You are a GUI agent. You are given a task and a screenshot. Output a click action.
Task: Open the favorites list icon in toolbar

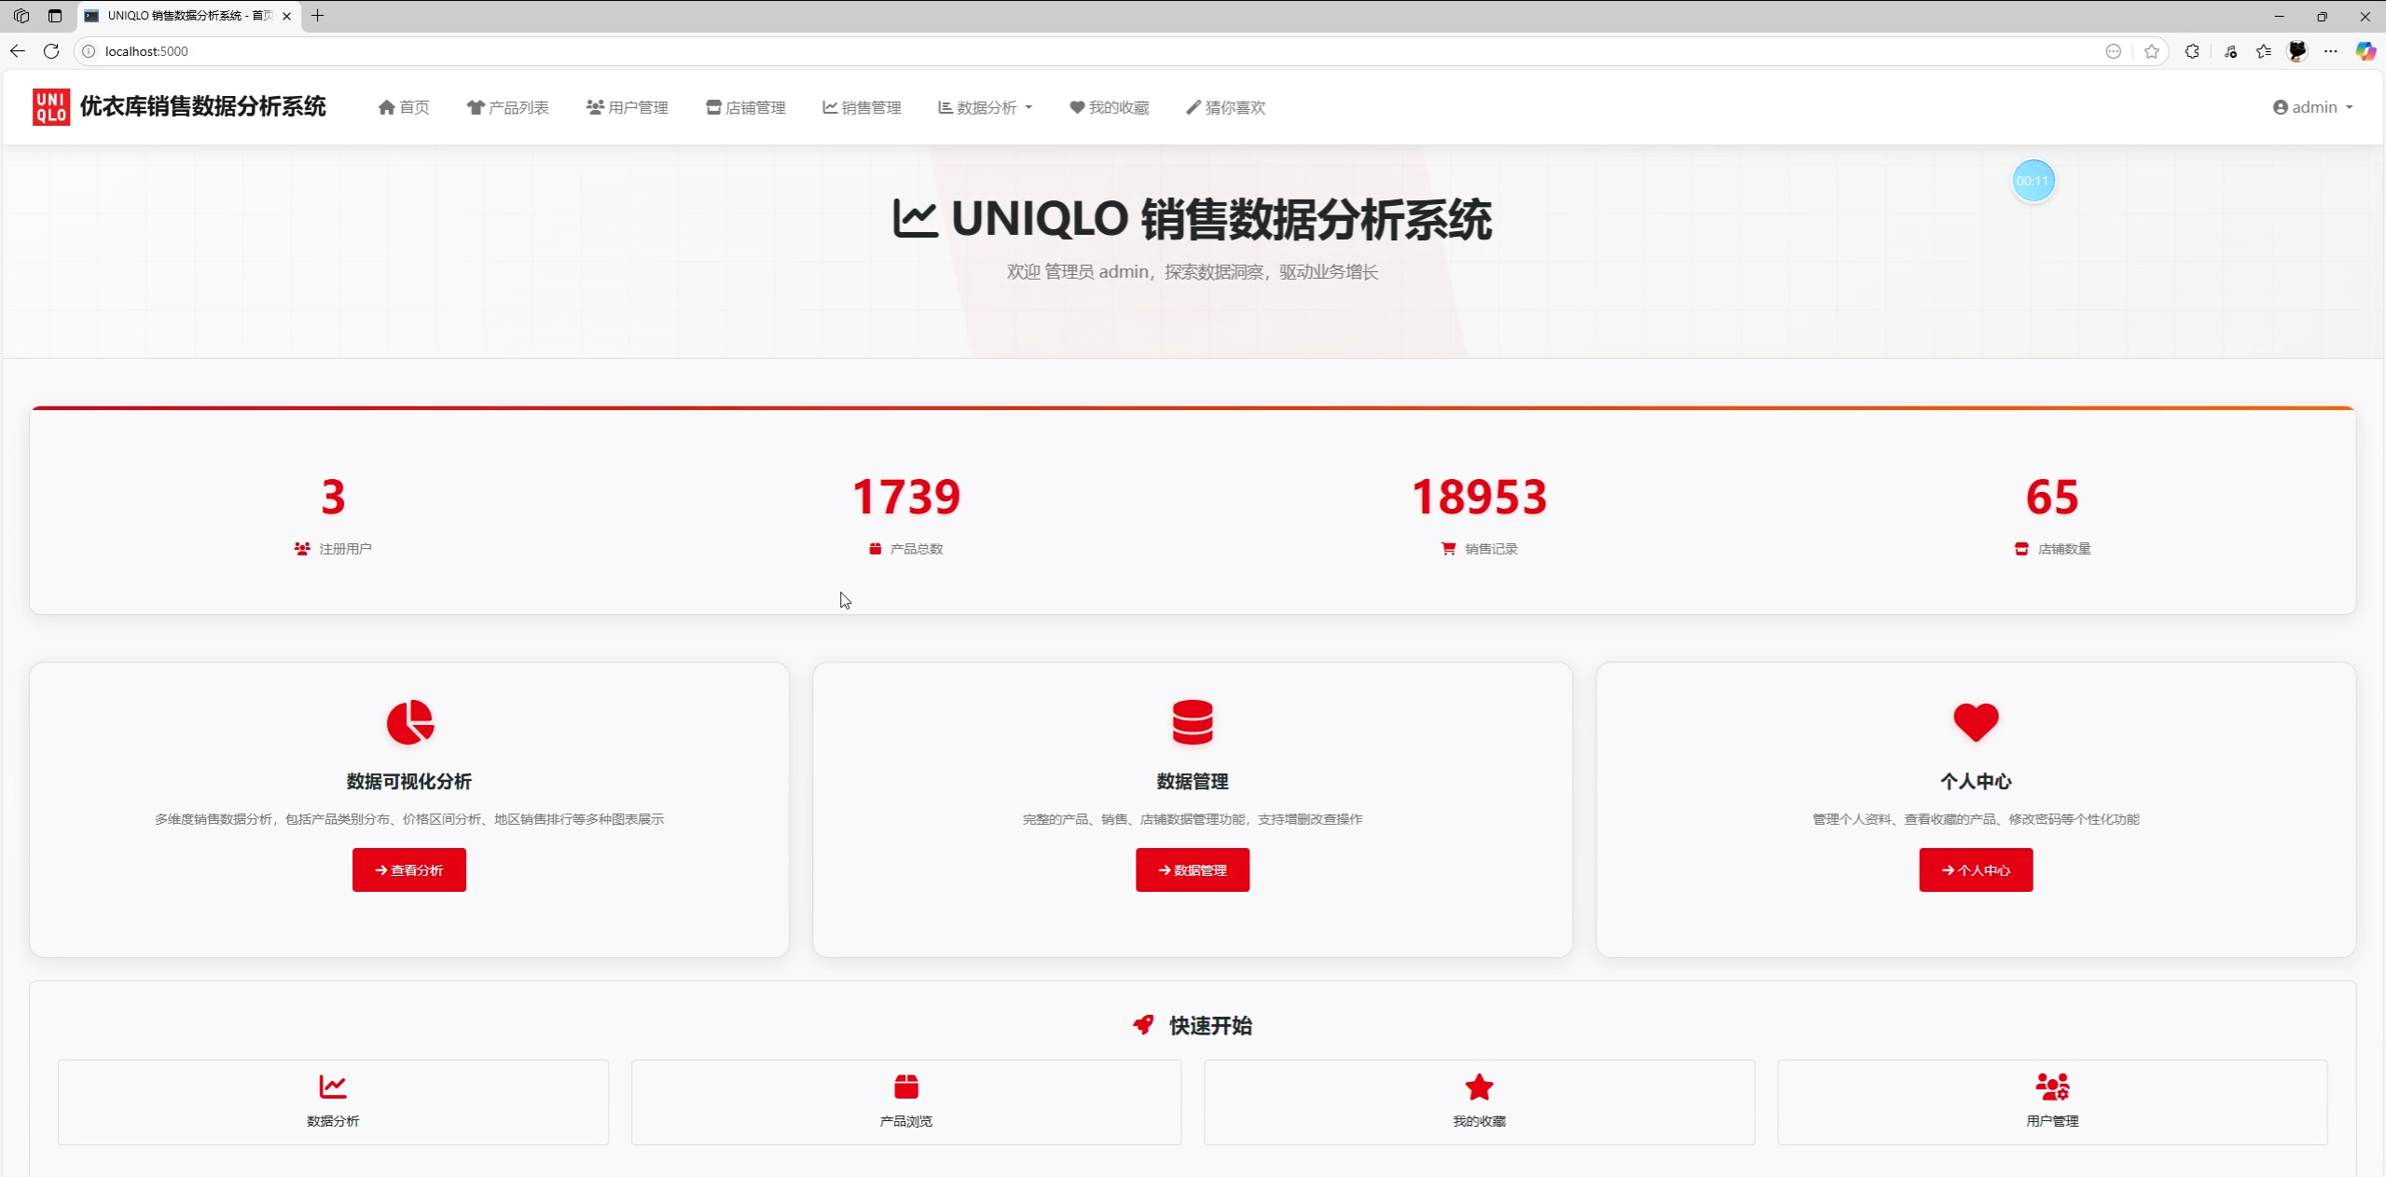click(x=2264, y=51)
